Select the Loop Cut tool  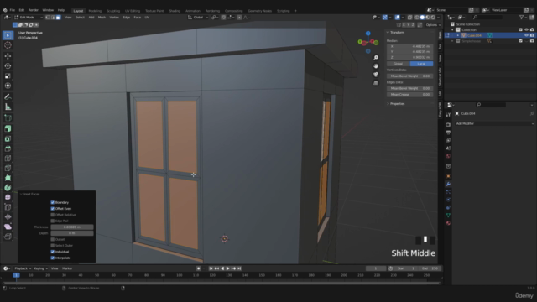pos(8,159)
